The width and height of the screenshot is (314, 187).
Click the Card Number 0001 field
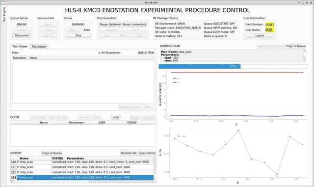(270, 25)
